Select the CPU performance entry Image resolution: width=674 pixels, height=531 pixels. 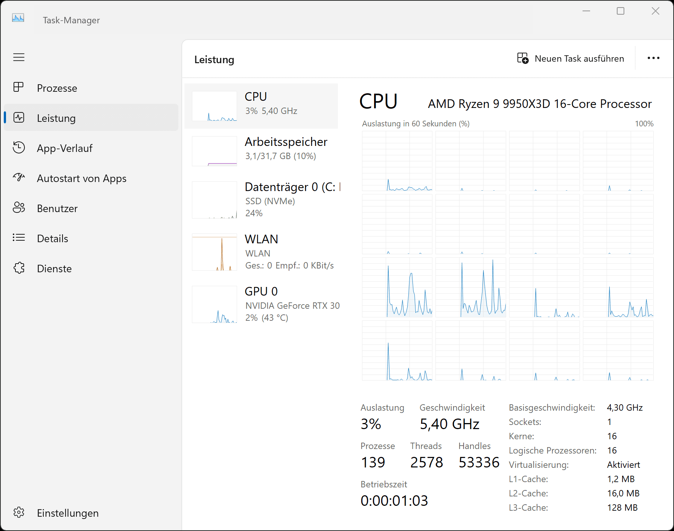[261, 106]
